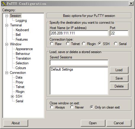Screen dimensions: 135x129
Task: Go to the Colours settings page
Action: pos(21,68)
